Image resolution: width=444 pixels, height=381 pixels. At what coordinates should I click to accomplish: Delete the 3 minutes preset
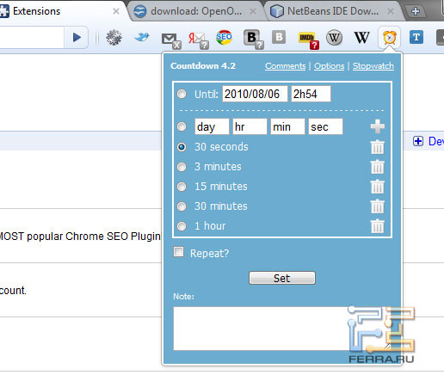(x=378, y=167)
